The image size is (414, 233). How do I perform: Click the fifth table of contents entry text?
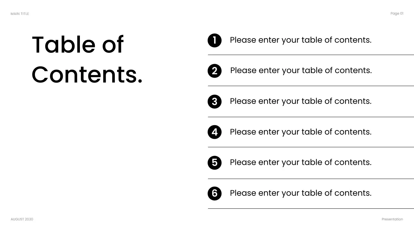300,162
